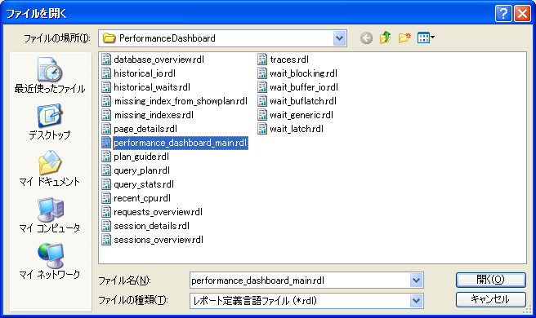Select session_details.rdl file name

[152, 226]
